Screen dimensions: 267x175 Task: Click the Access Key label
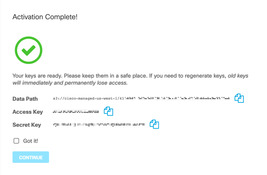(27, 112)
